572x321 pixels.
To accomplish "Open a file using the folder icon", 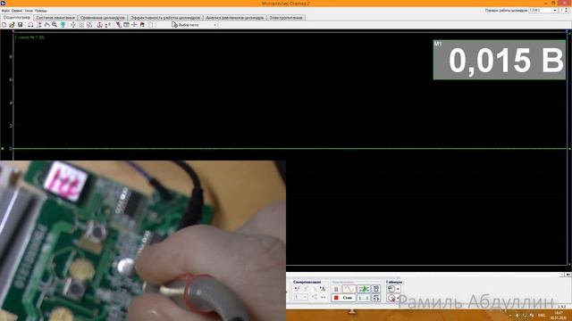I will point(12,25).
